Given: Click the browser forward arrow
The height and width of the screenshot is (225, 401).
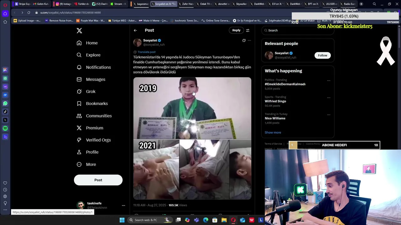Looking at the screenshot, I should click(22, 12).
